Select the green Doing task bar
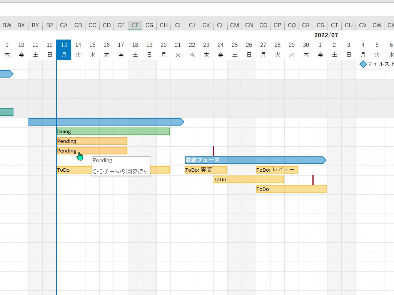The height and width of the screenshot is (295, 394). point(114,131)
